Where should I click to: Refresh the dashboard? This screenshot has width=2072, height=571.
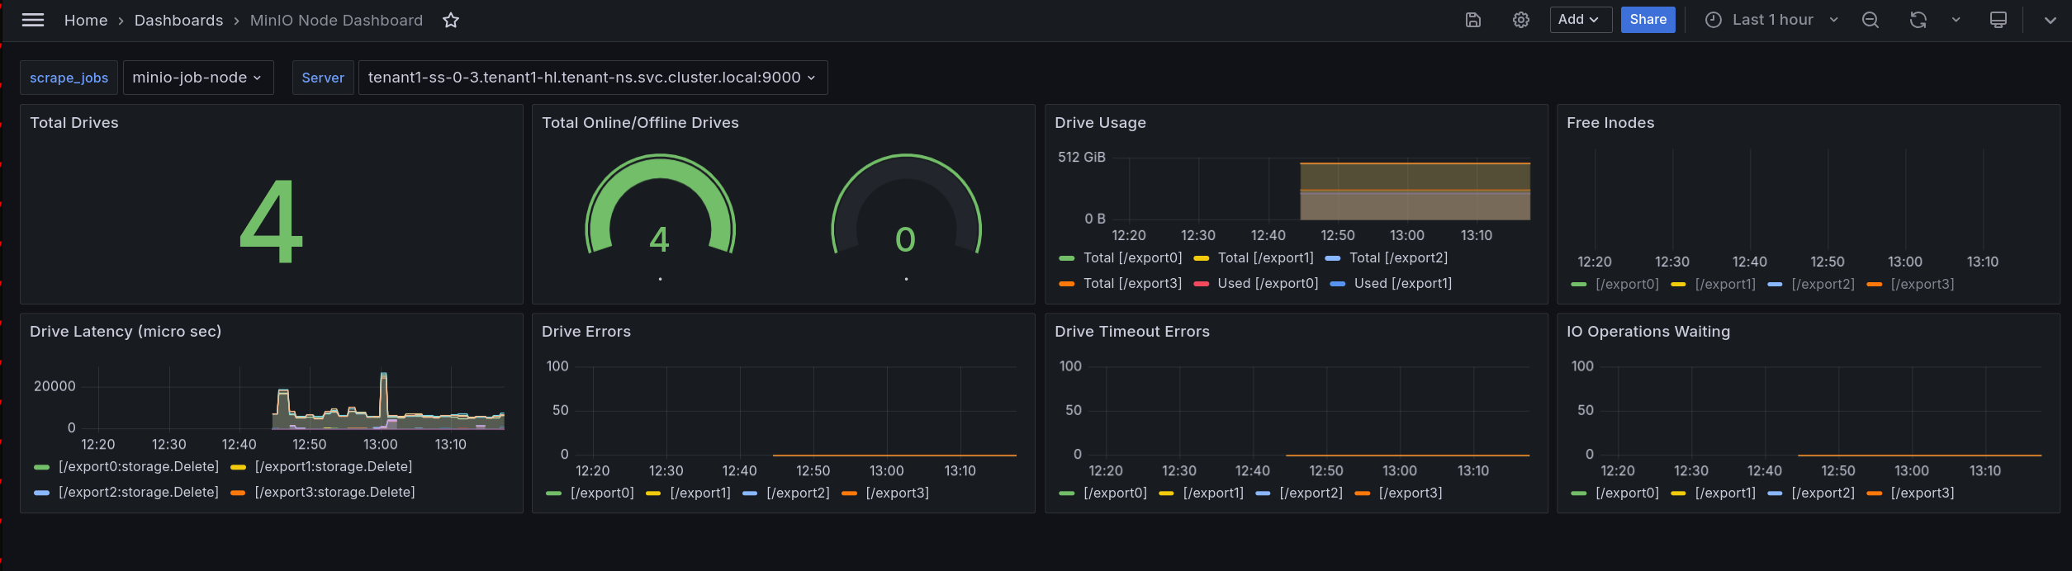pyautogui.click(x=1918, y=20)
